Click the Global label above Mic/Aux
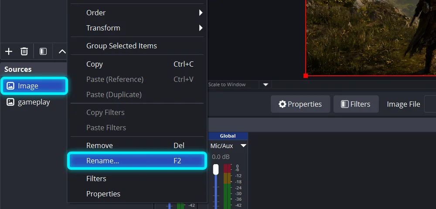The image size is (436, 209). click(228, 136)
